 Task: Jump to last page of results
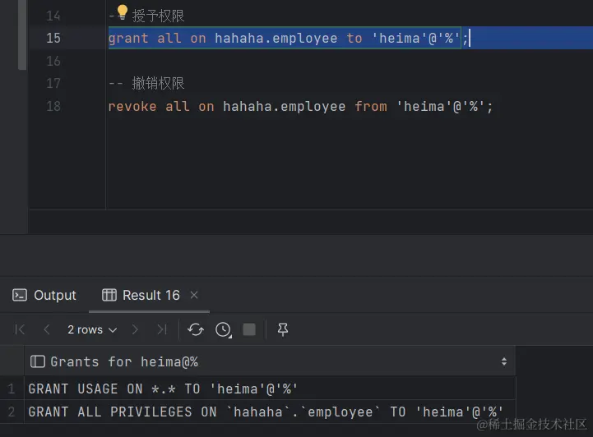pos(162,329)
